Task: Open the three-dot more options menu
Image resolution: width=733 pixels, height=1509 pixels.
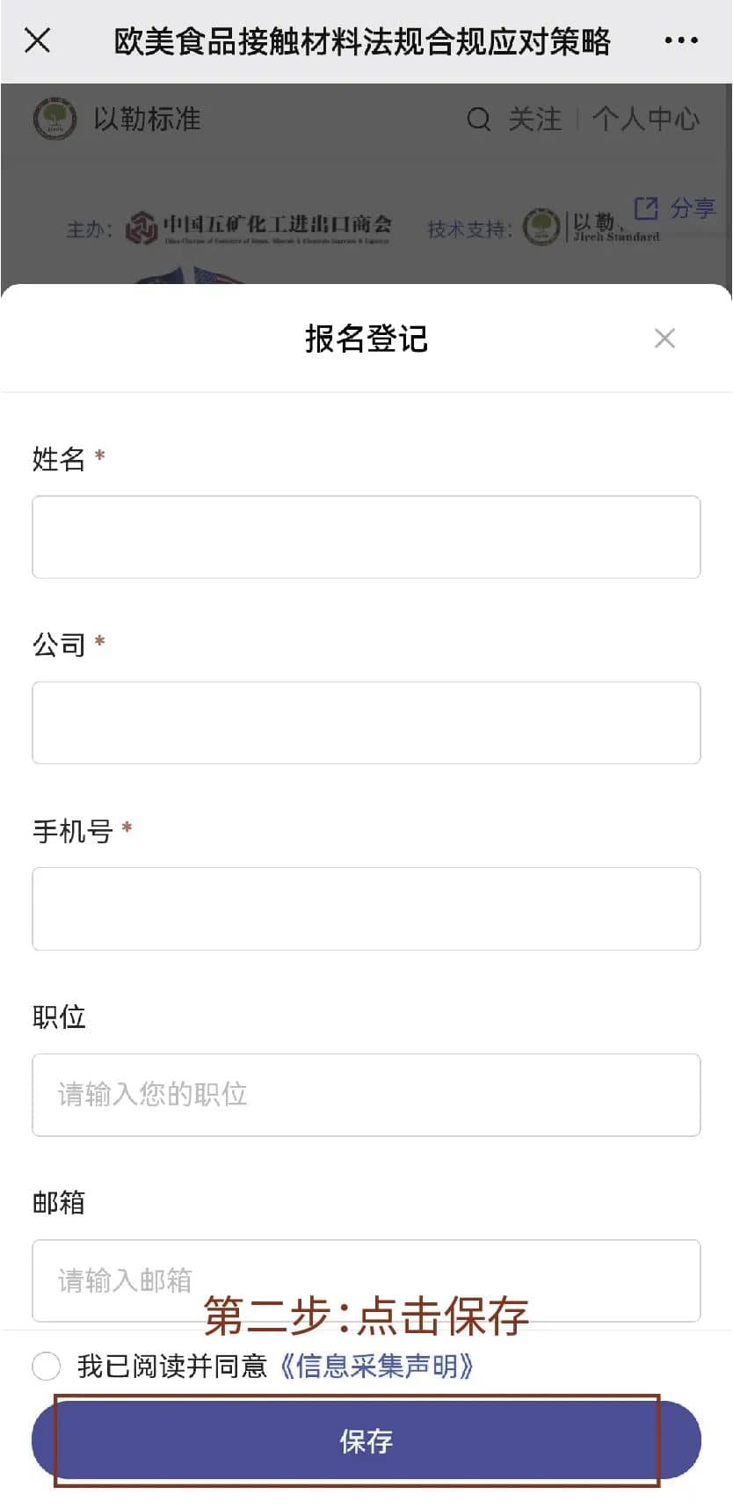Action: coord(680,40)
